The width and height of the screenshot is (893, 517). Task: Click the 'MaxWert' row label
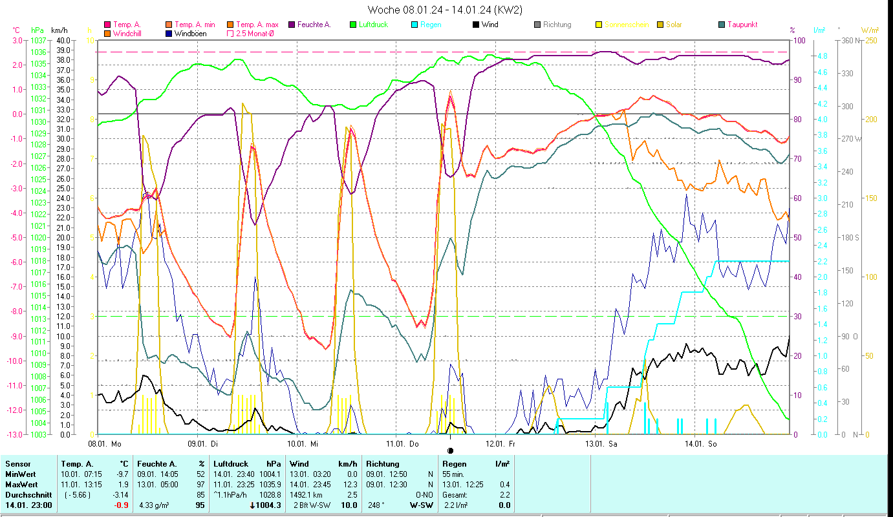point(21,485)
